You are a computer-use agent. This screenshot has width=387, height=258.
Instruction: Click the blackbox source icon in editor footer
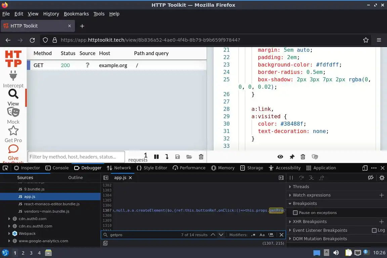click(x=105, y=243)
